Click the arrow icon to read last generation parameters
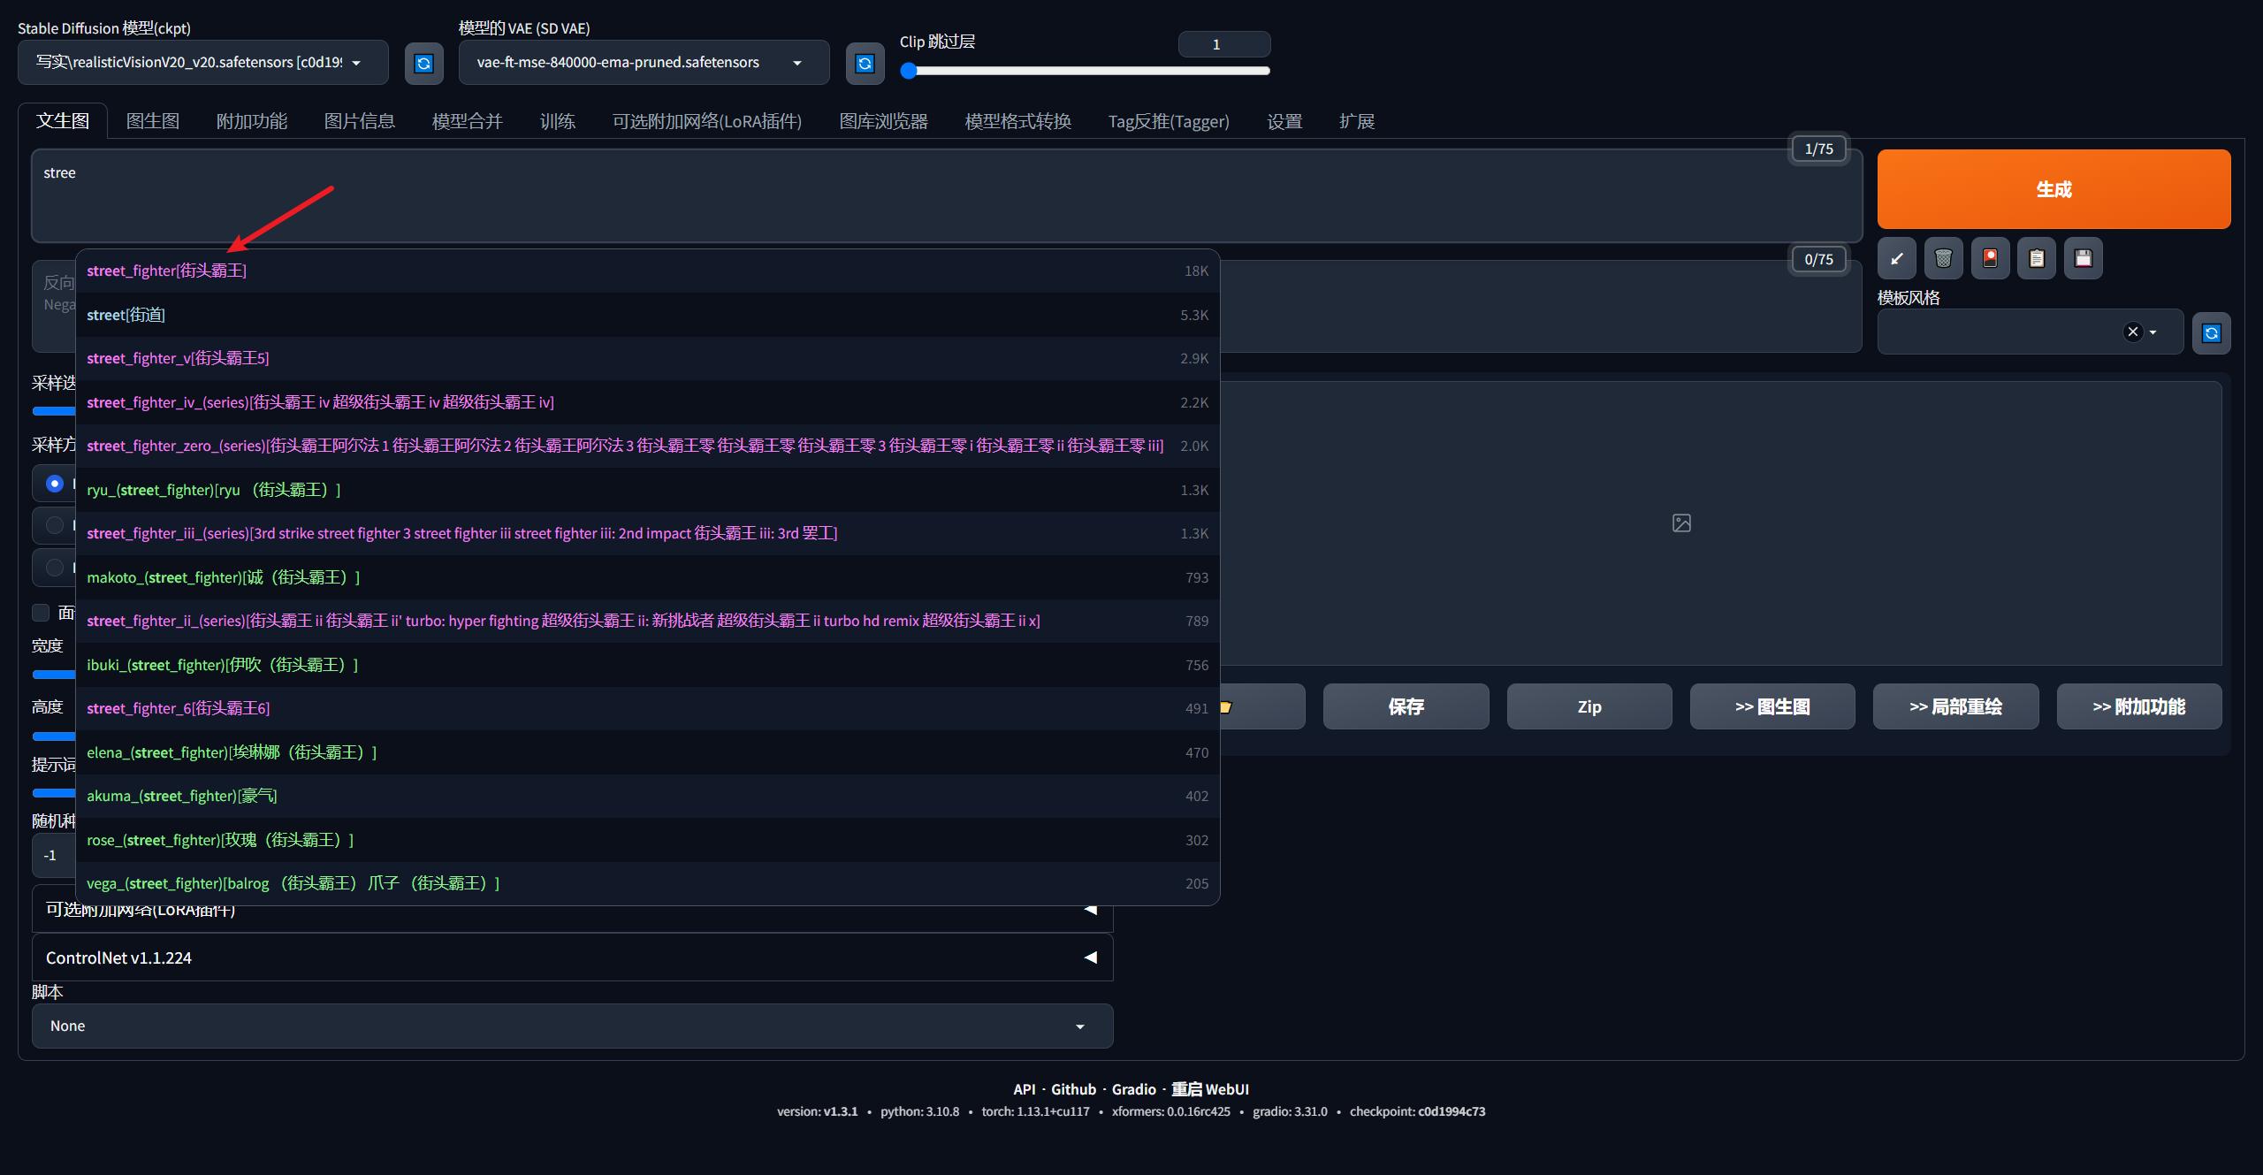 (1897, 258)
